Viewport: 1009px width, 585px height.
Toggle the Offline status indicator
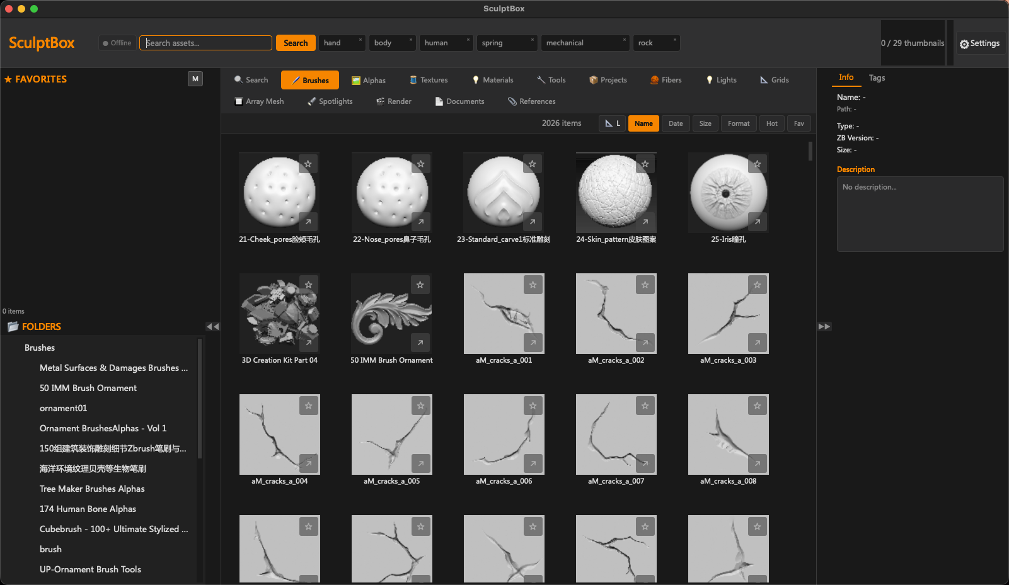click(x=117, y=43)
